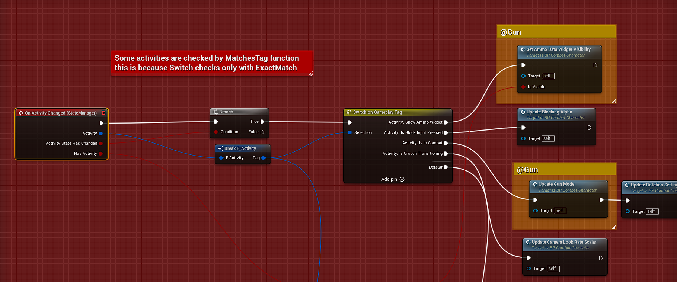
Task: Click the Add pin plus icon
Action: click(402, 179)
